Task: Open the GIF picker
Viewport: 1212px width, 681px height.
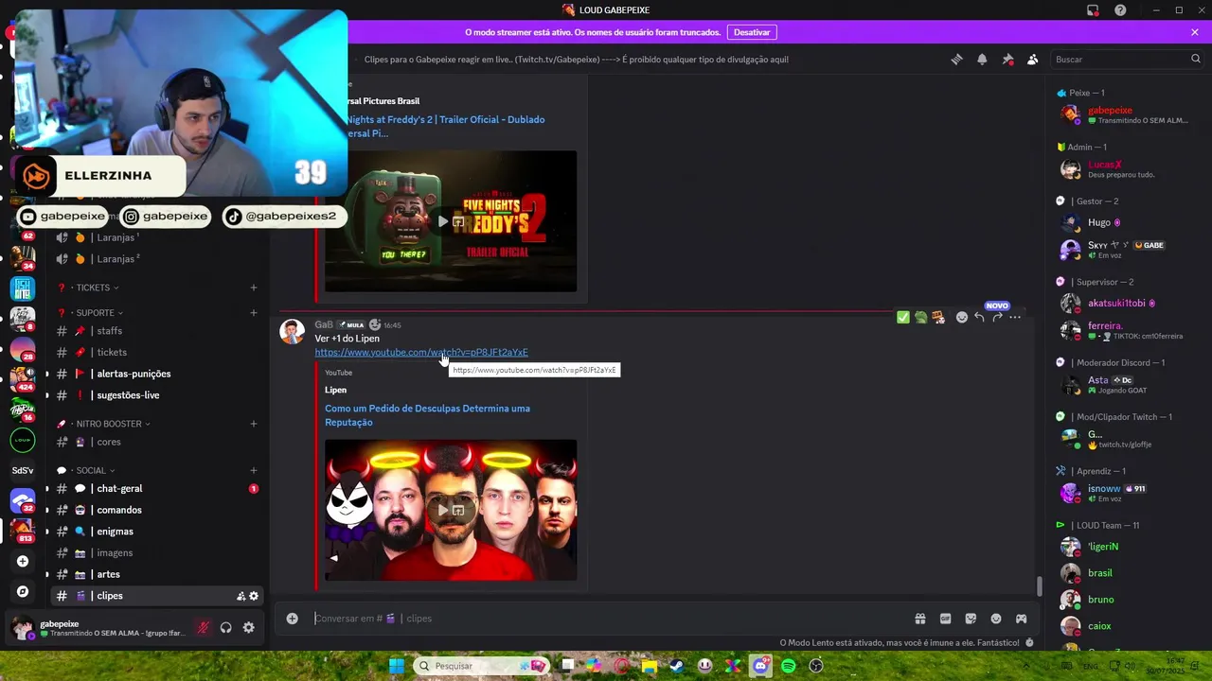Action: coord(945,619)
